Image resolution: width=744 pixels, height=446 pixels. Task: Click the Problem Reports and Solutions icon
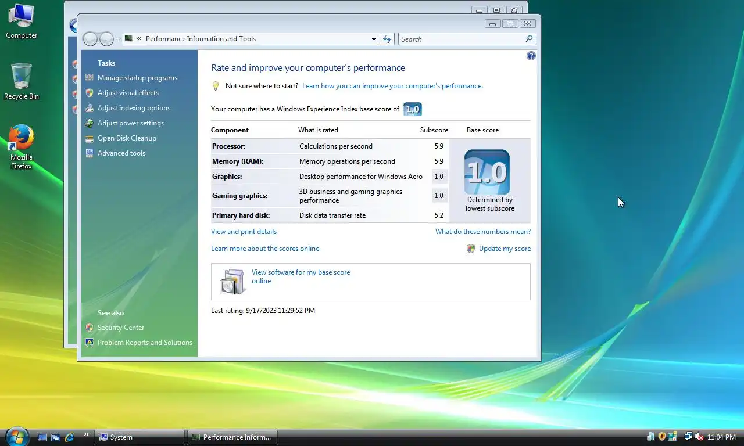[89, 343]
